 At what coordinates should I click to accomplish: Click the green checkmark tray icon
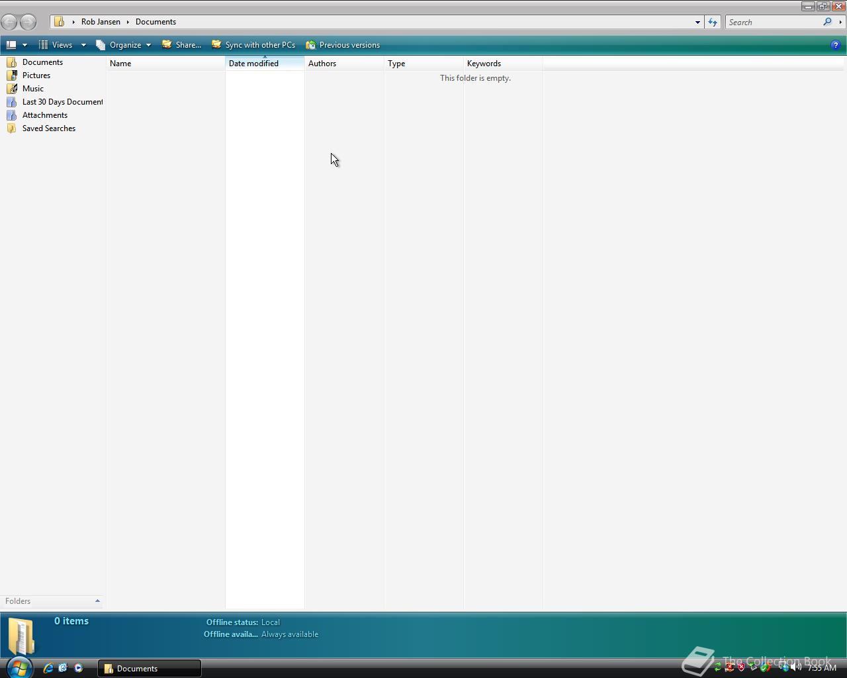pos(765,667)
